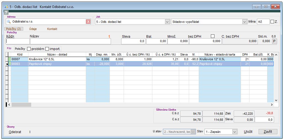Expand the Skladovo vypořádat dropdown
The height and width of the screenshot is (140, 284).
click(x=244, y=22)
